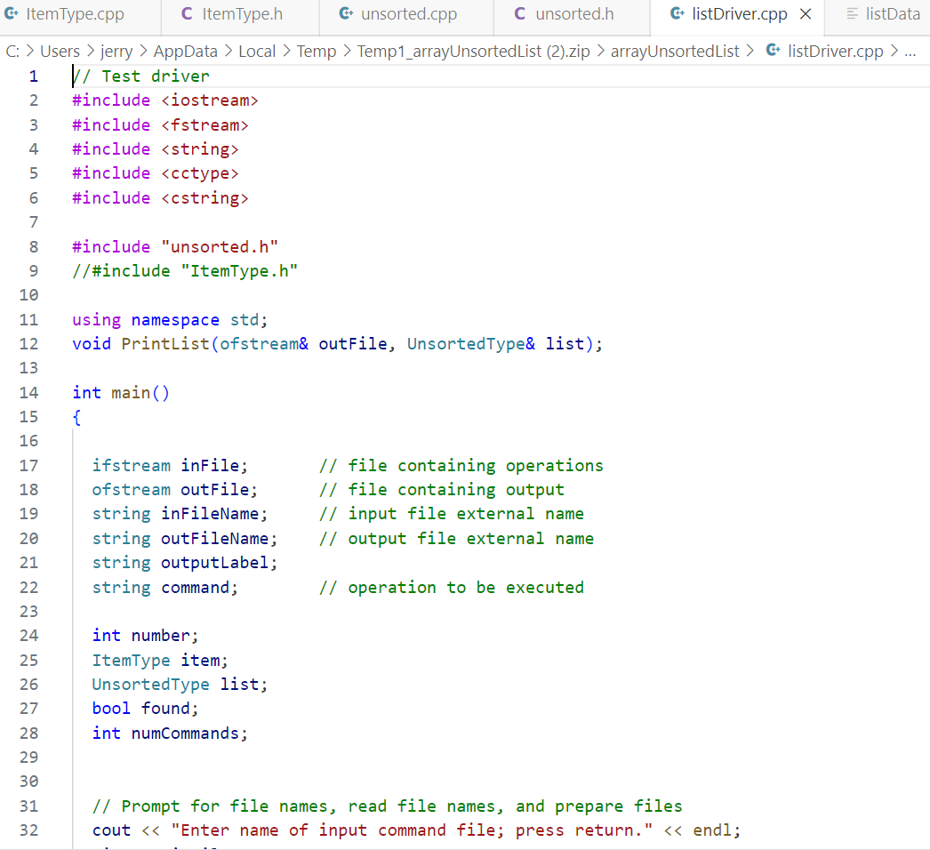Click the 'ifstream inFile;' declaration
930x850 pixels.
click(170, 466)
